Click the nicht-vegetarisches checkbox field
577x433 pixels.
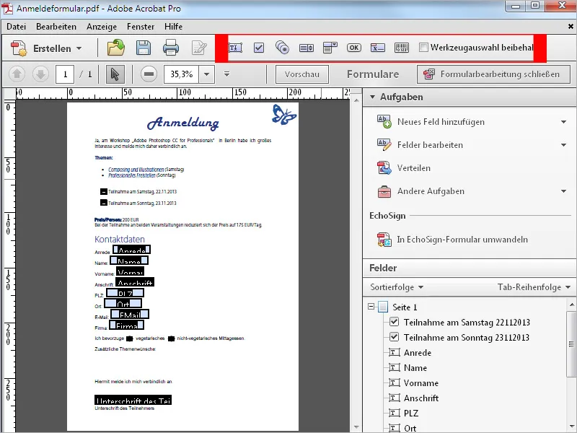point(171,338)
